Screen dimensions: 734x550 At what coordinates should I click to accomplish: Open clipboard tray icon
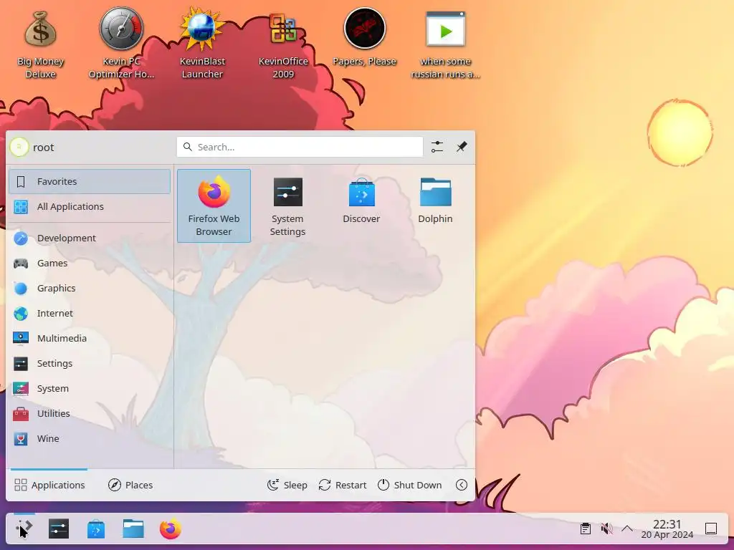click(585, 529)
